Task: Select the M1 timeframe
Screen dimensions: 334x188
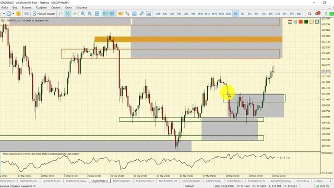Action: point(158,14)
